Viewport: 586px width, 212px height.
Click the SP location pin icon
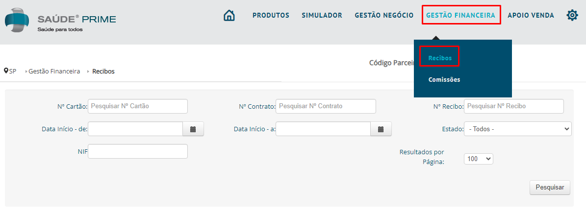(6, 71)
